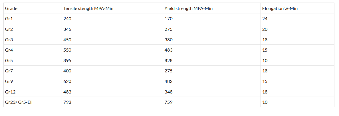This screenshot has height=116, width=339.
Task: Select the Elongation %-Min header cell
Action: tap(280, 9)
